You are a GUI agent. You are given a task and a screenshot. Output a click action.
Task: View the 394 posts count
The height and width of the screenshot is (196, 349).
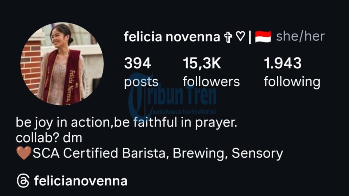coord(138,63)
